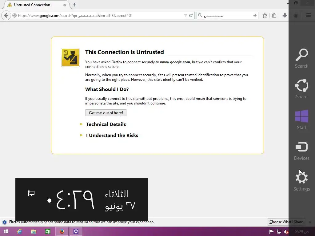Click the browser back arrow button
Screen dimensions: 315x236
6,15
